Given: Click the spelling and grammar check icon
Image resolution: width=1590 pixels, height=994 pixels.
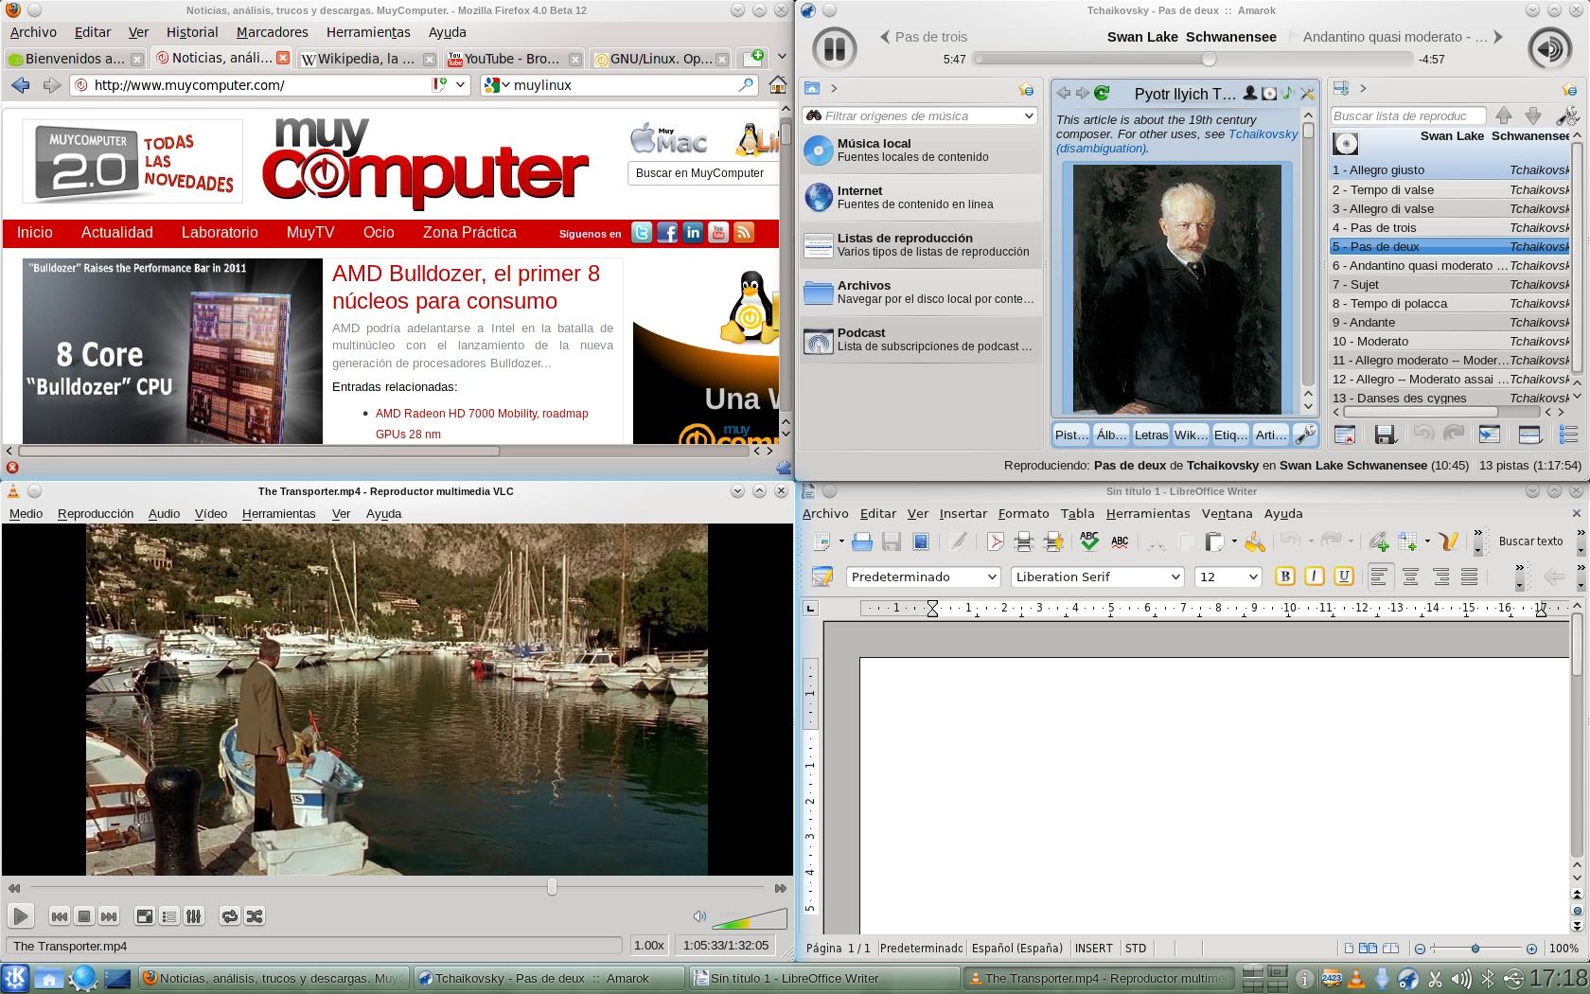Looking at the screenshot, I should click(x=1089, y=541).
